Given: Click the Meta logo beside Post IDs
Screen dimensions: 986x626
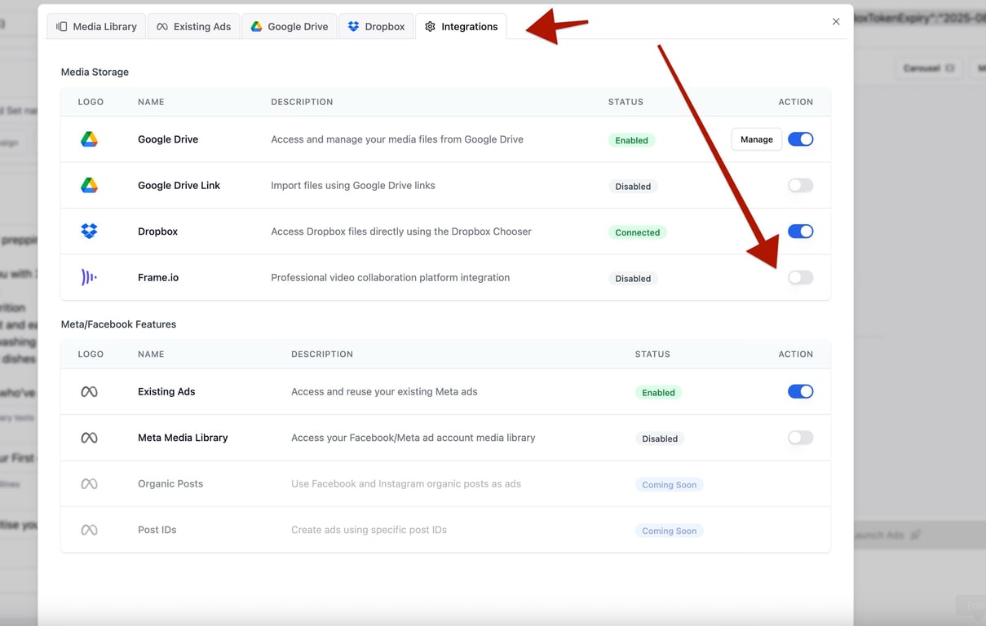Looking at the screenshot, I should coord(90,530).
